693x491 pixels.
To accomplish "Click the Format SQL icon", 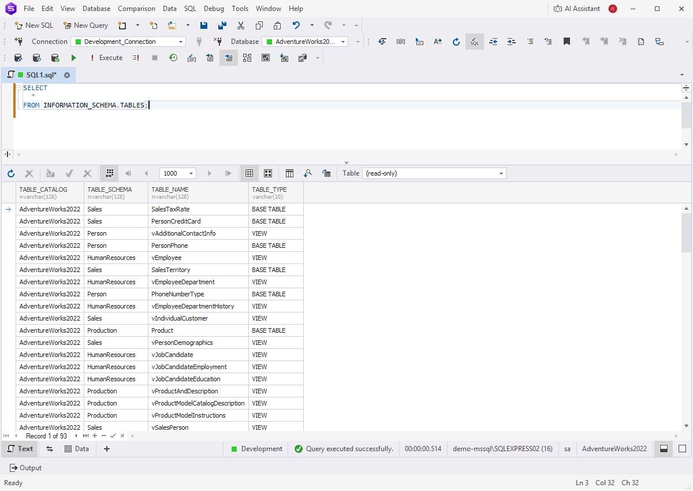I will pyautogui.click(x=382, y=42).
